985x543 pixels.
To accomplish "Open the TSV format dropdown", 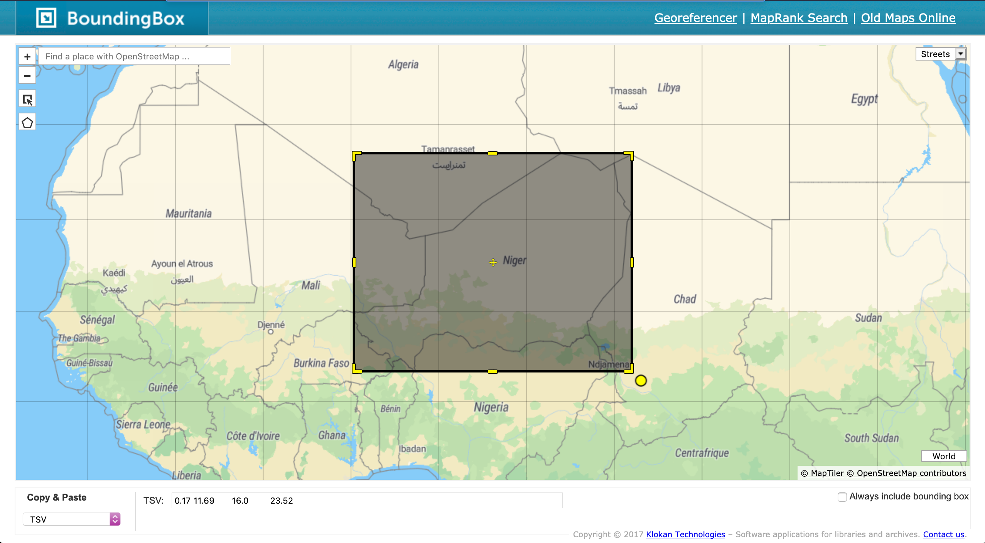I will tap(72, 519).
